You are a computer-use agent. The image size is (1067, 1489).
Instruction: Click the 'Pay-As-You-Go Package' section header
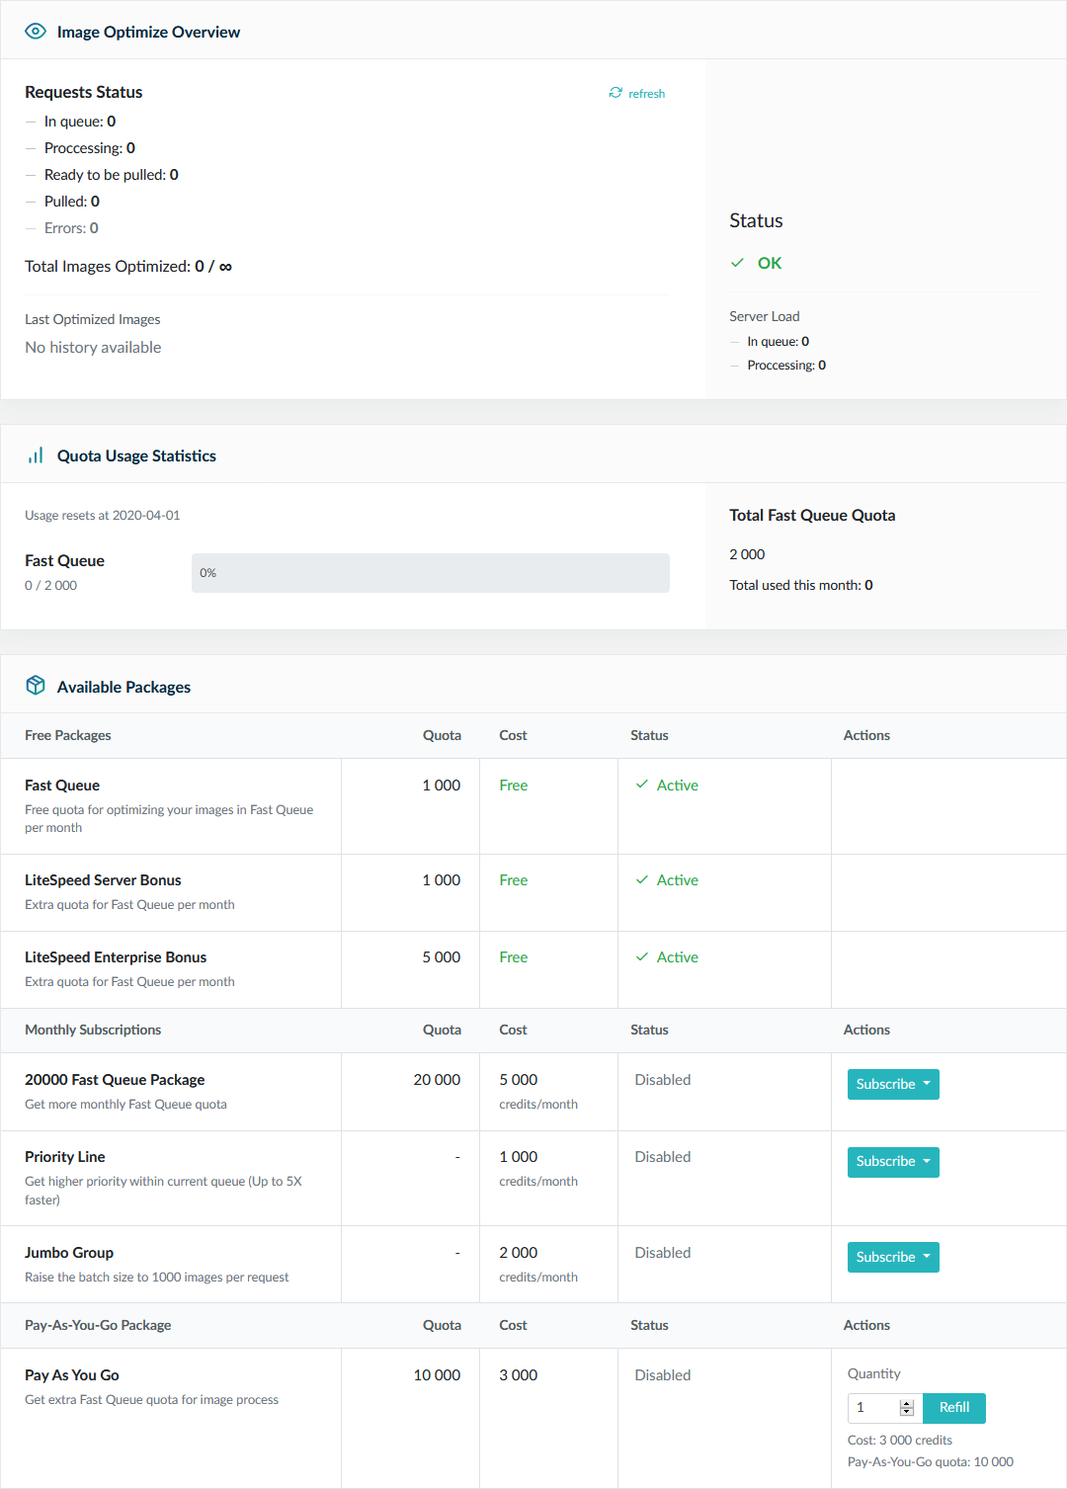click(x=98, y=1325)
